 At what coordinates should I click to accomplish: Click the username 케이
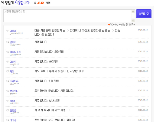coord(12,72)
